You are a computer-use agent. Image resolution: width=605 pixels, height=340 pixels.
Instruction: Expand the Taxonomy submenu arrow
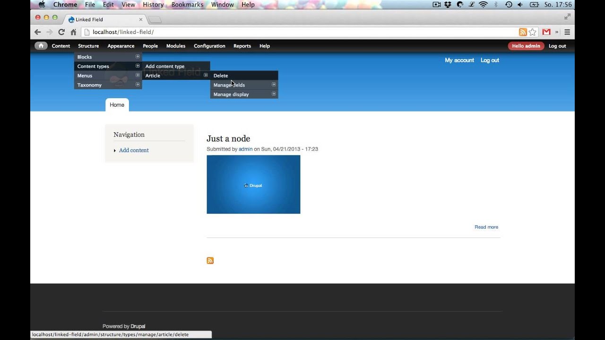tap(138, 85)
